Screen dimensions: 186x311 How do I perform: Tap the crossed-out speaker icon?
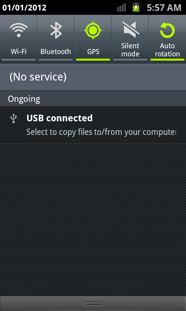(x=131, y=30)
